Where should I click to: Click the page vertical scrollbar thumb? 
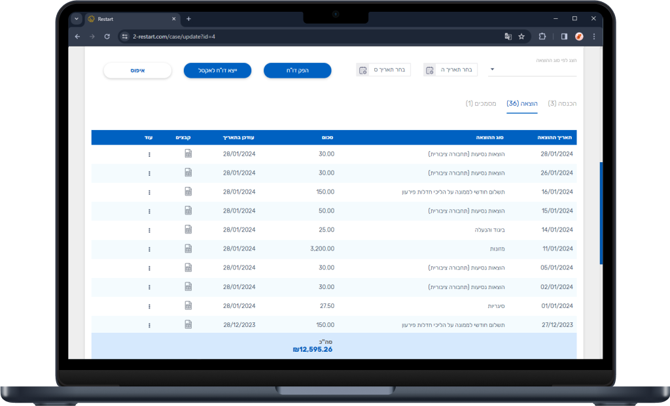click(601, 213)
